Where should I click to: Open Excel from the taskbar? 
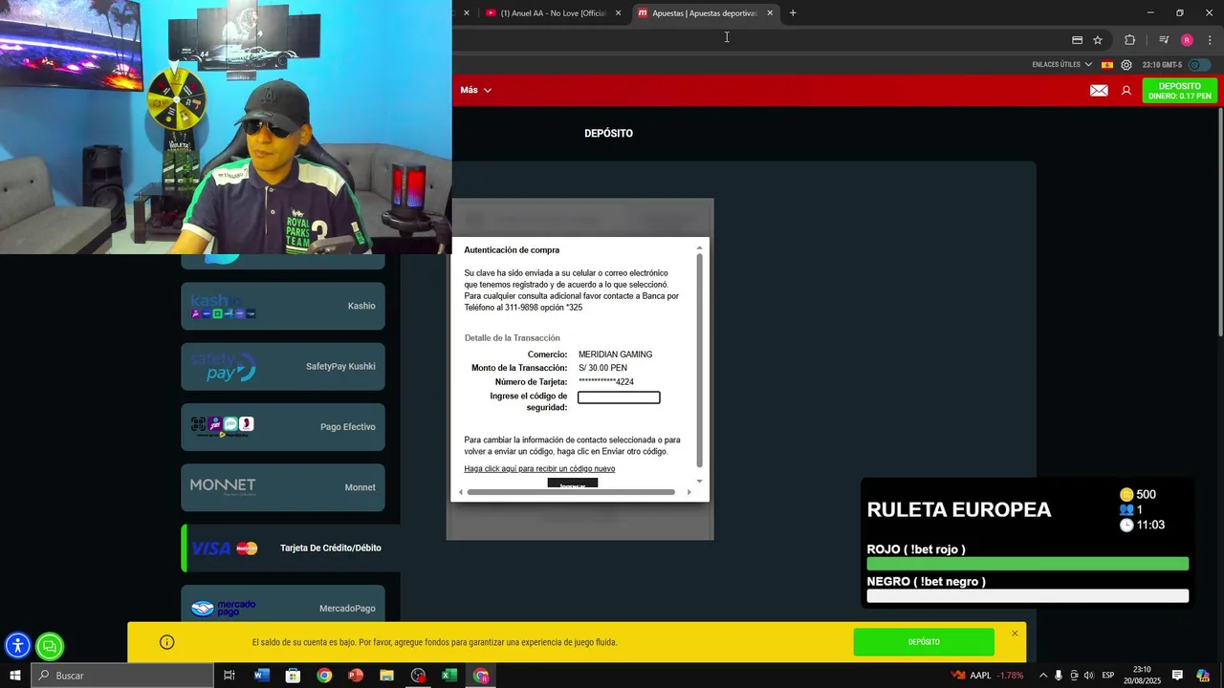point(449,676)
